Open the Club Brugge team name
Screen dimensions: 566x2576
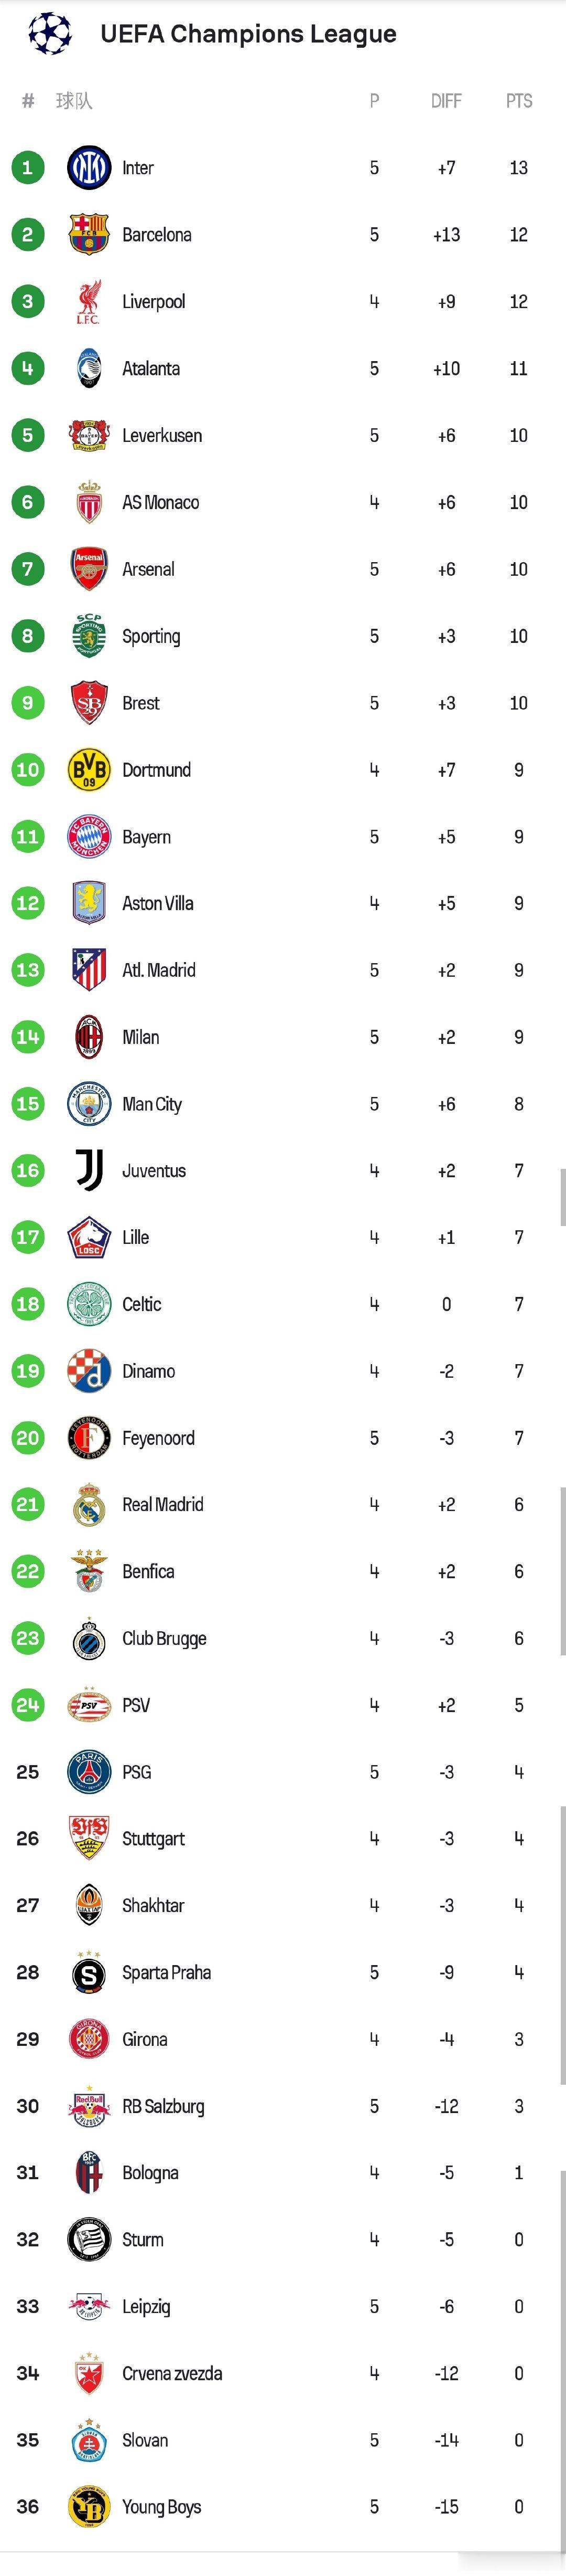click(x=165, y=1639)
